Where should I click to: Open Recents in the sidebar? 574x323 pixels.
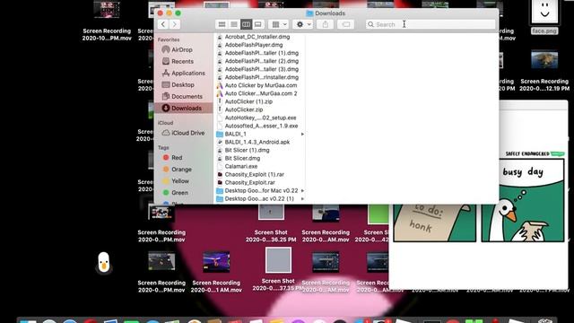[x=183, y=62]
